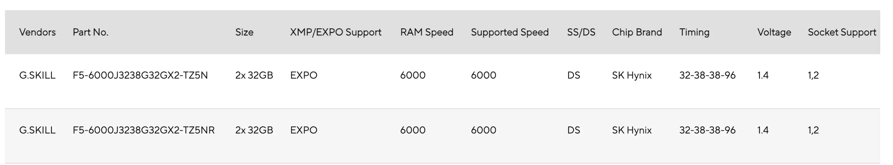Screen dimensions: 893x165
Task: Click EXPO cell in first row
Action: pyautogui.click(x=303, y=75)
